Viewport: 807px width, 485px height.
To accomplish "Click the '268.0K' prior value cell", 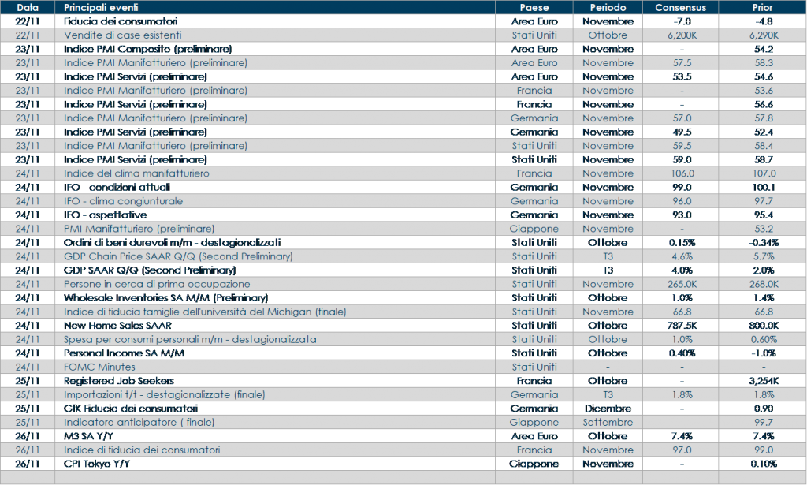I will pyautogui.click(x=763, y=284).
